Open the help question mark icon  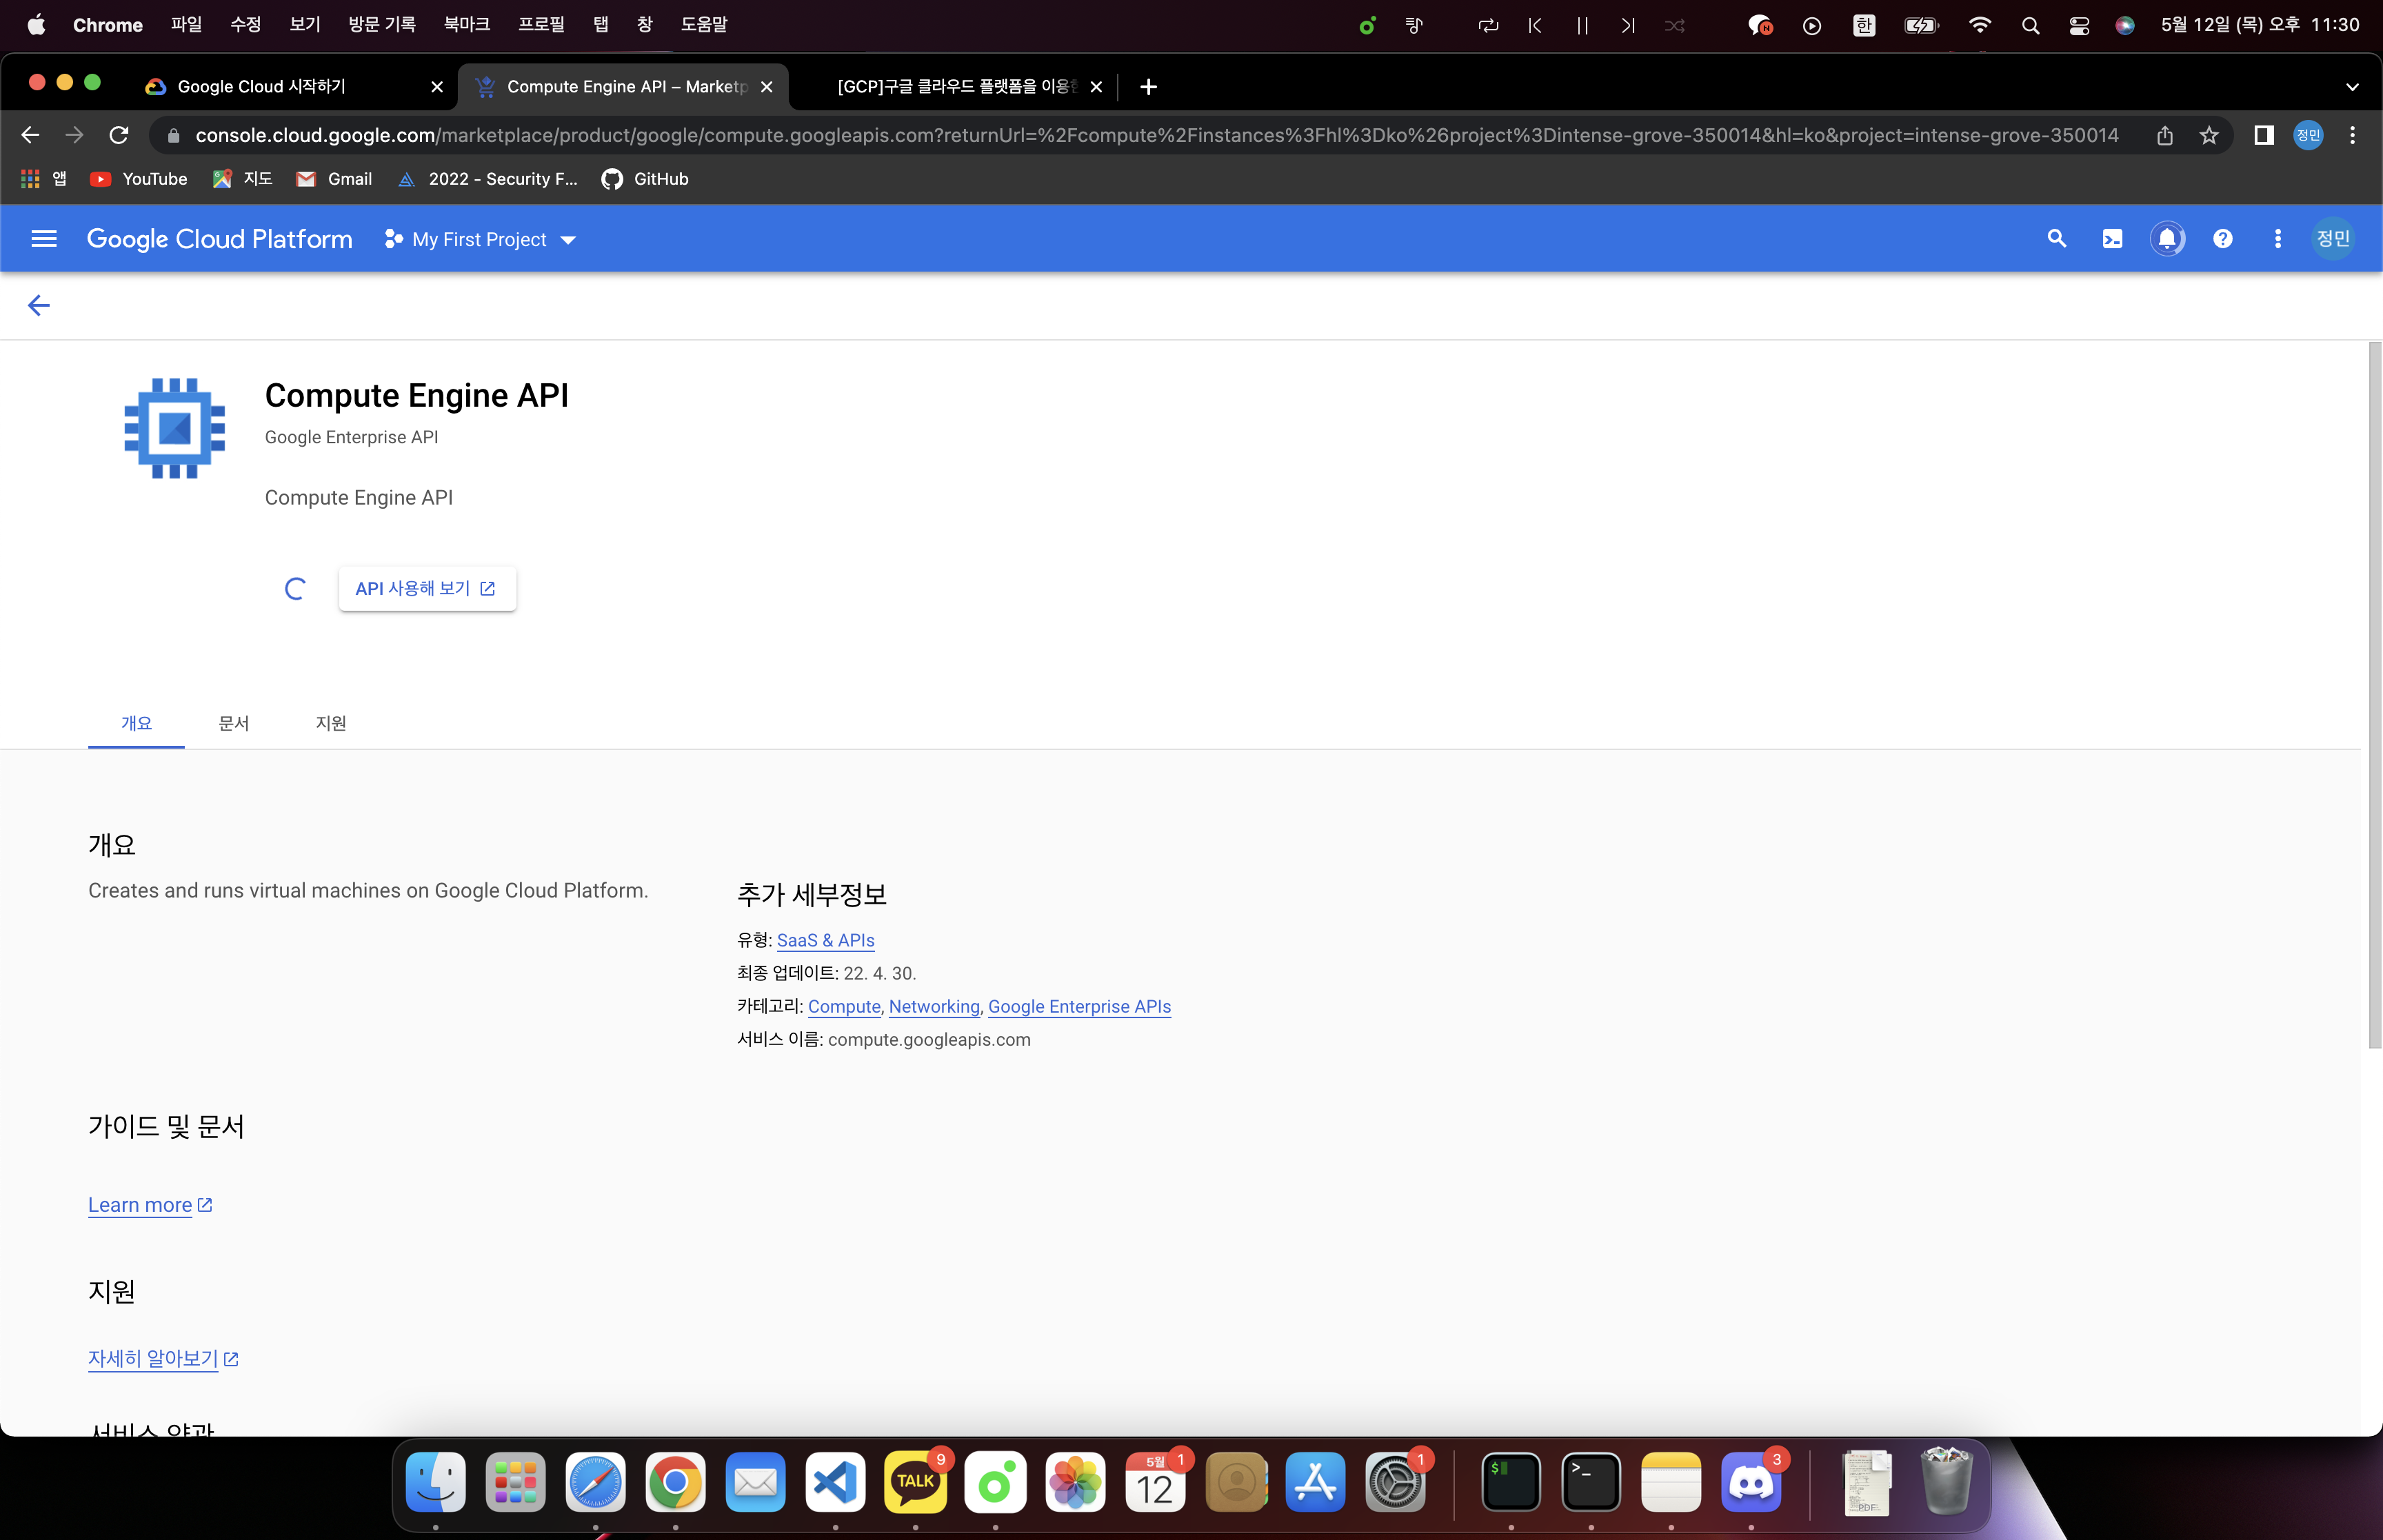[x=2222, y=239]
